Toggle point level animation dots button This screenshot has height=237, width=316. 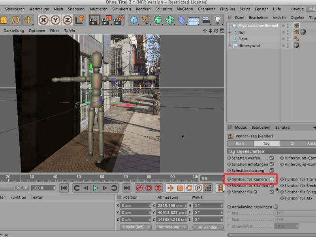(x=208, y=188)
